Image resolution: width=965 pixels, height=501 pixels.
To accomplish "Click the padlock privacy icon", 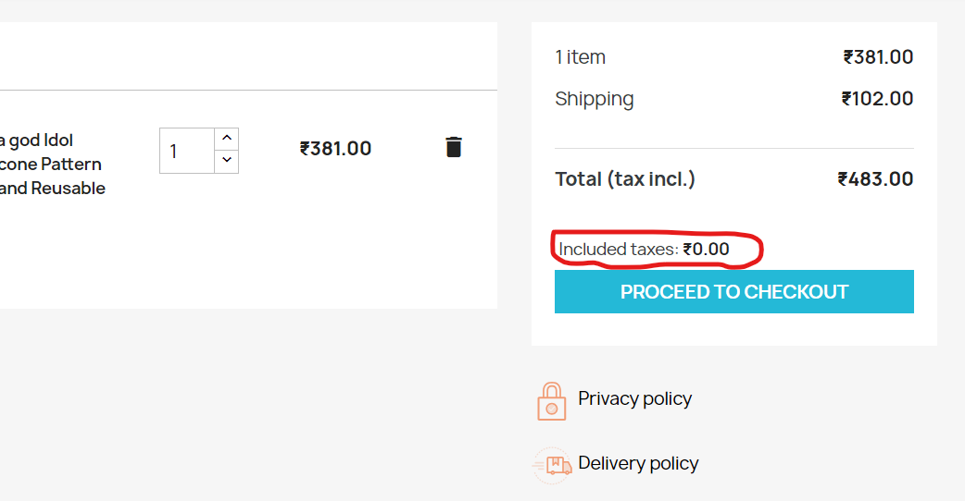I will [551, 401].
